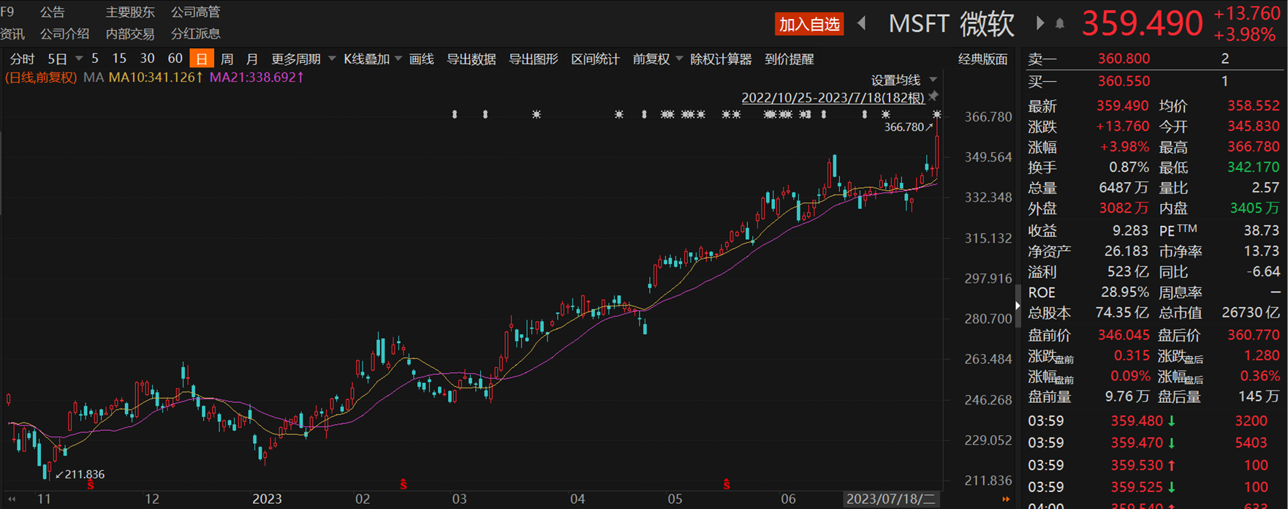This screenshot has width=1288, height=509.
Task: Click first news marker icon above chart
Action: pos(455,114)
